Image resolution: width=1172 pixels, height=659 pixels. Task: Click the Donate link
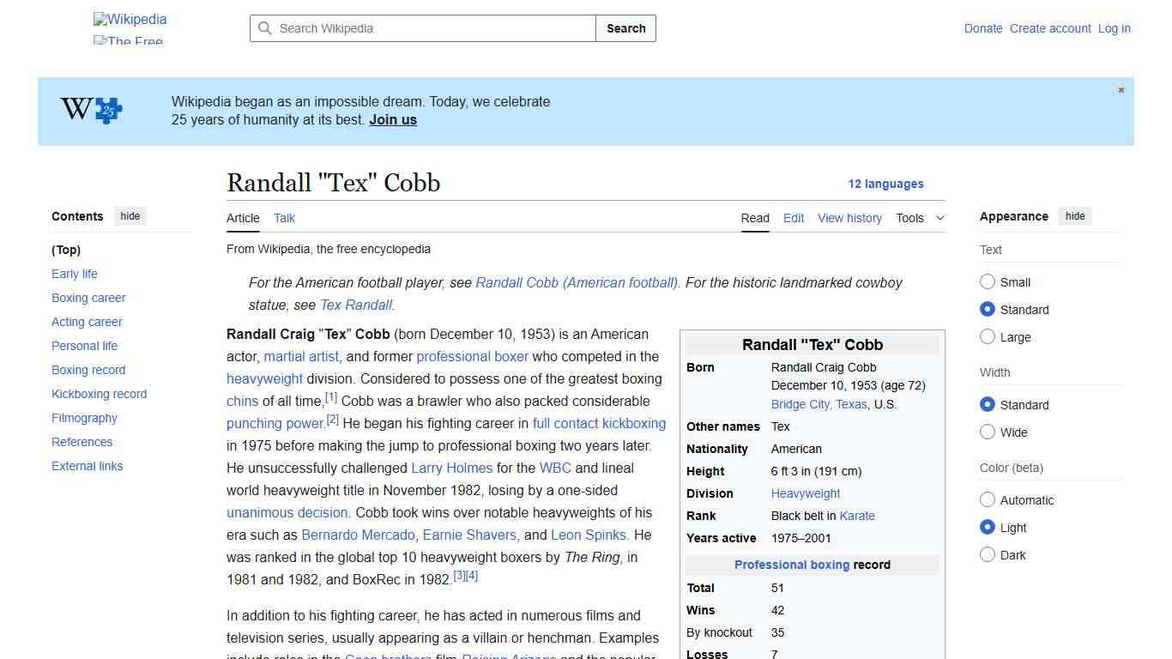coord(983,28)
